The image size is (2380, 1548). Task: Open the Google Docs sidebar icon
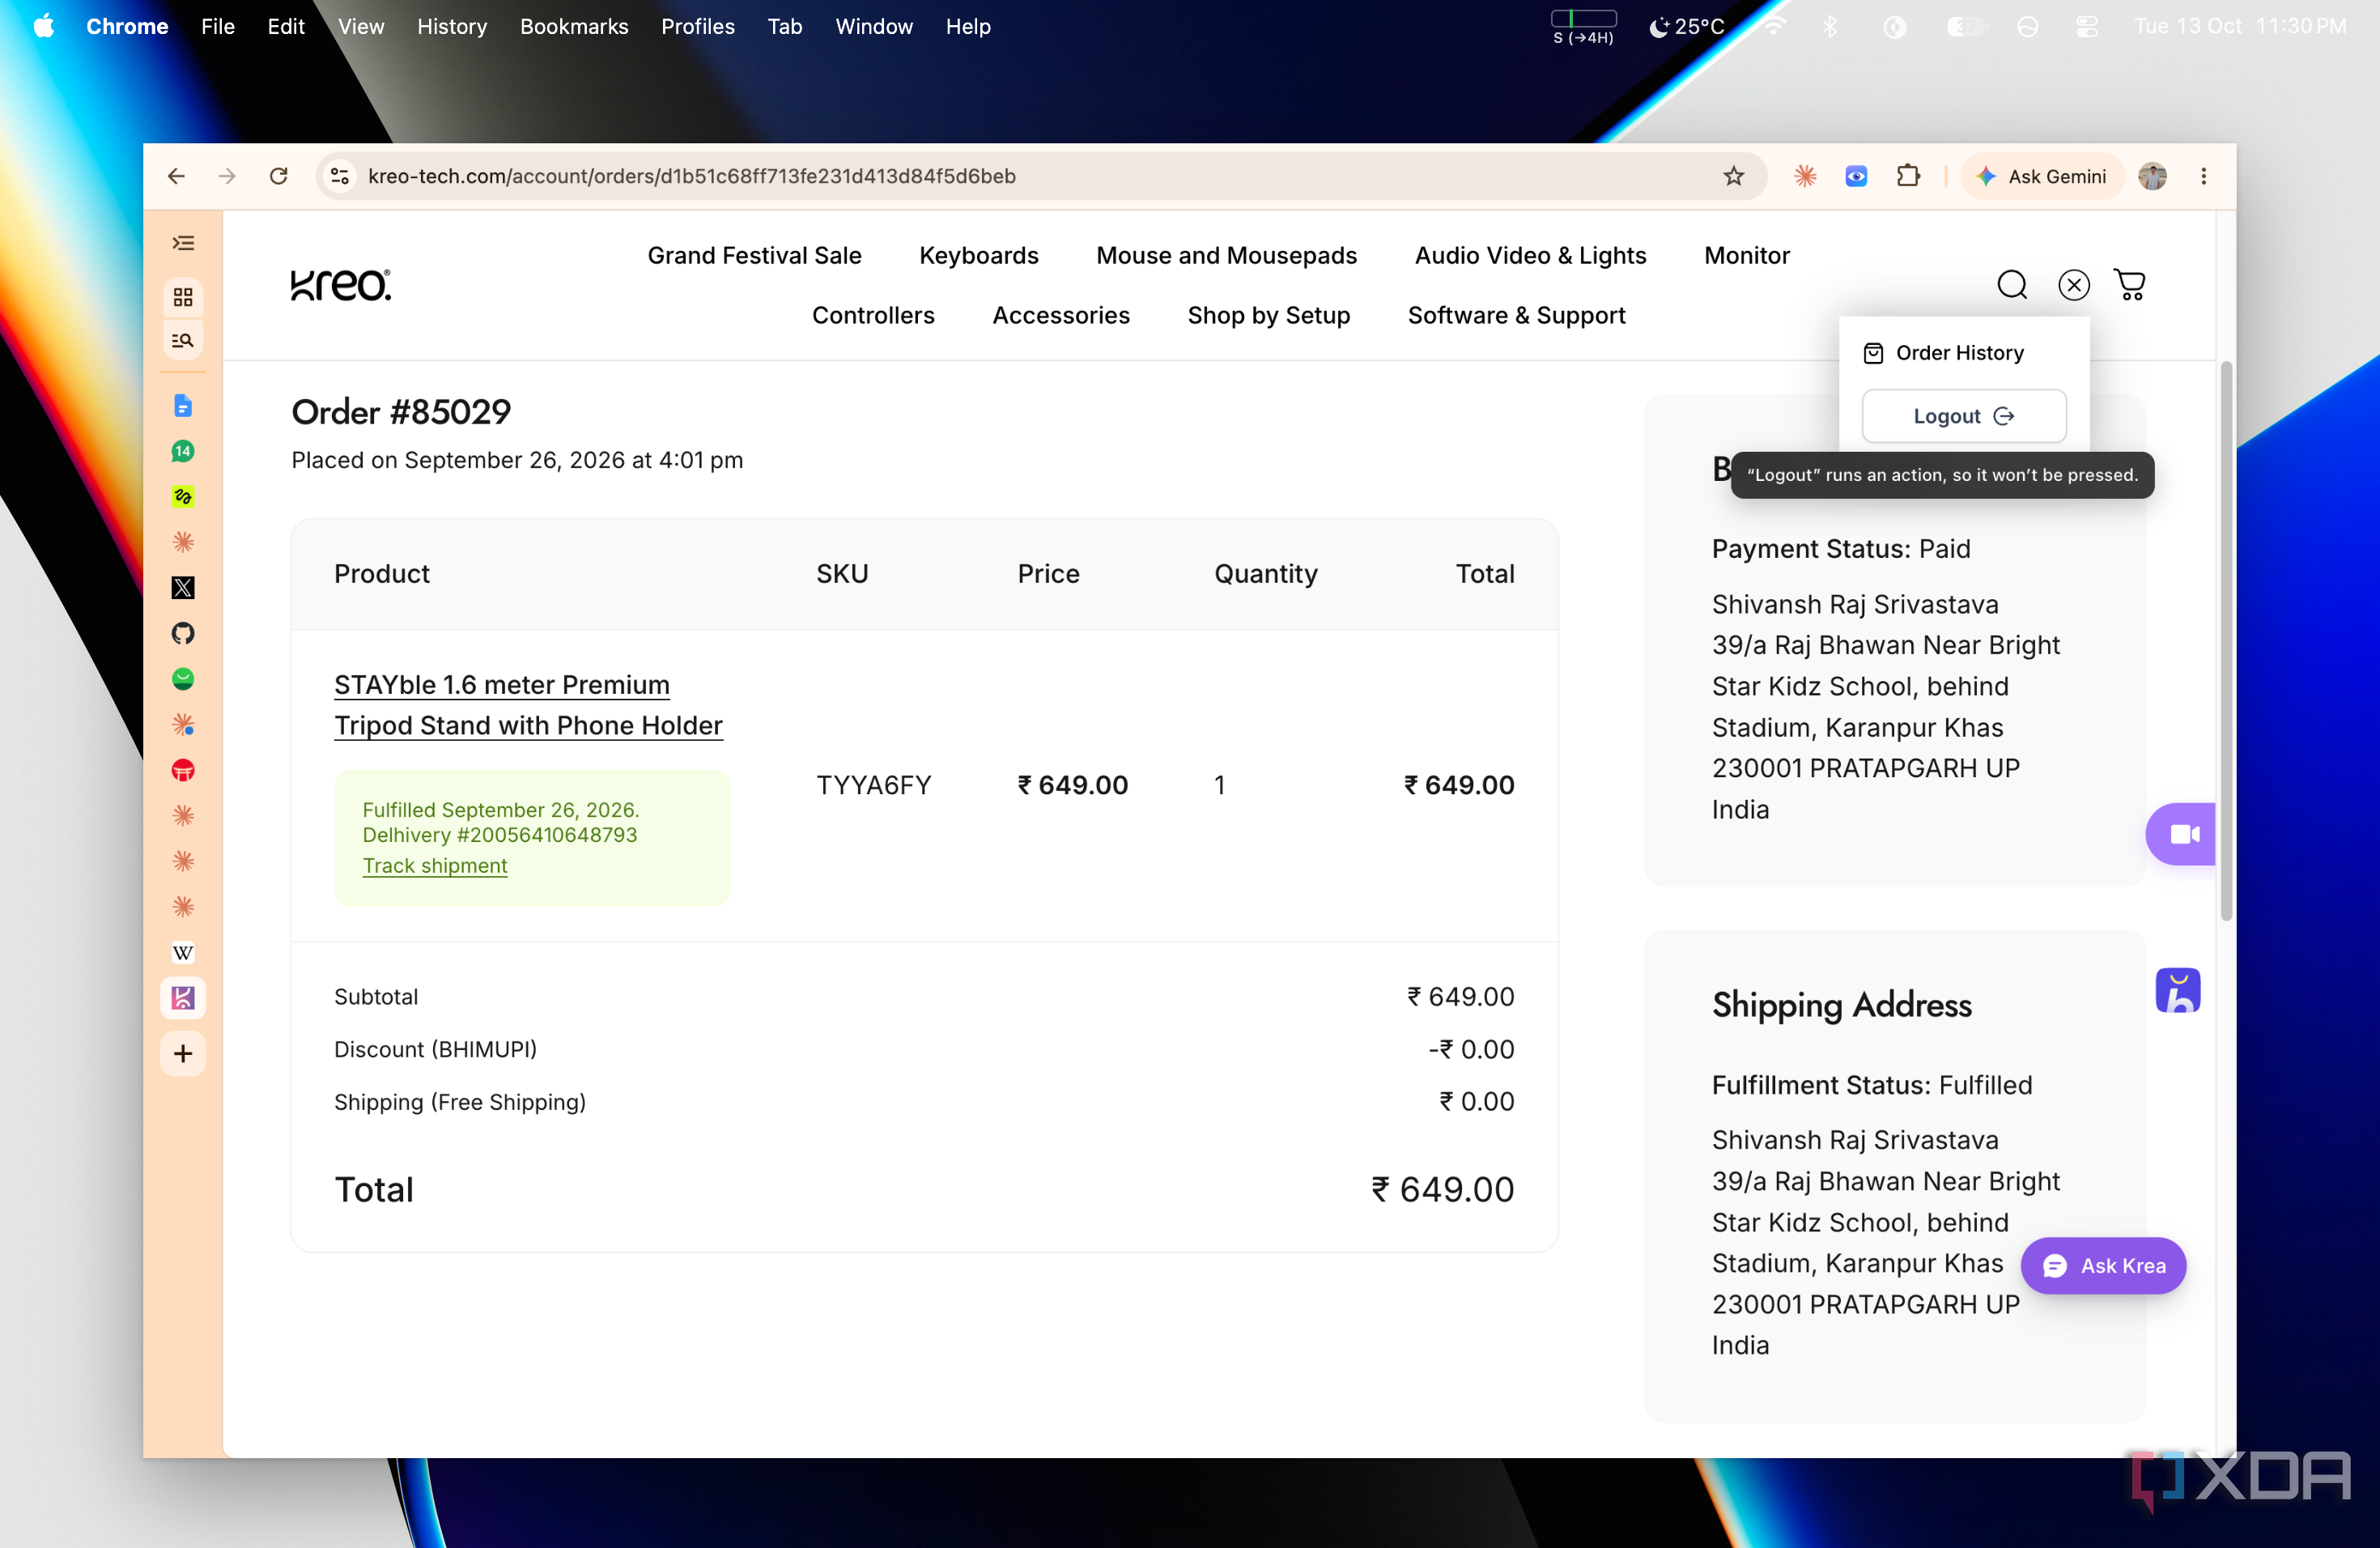(183, 406)
